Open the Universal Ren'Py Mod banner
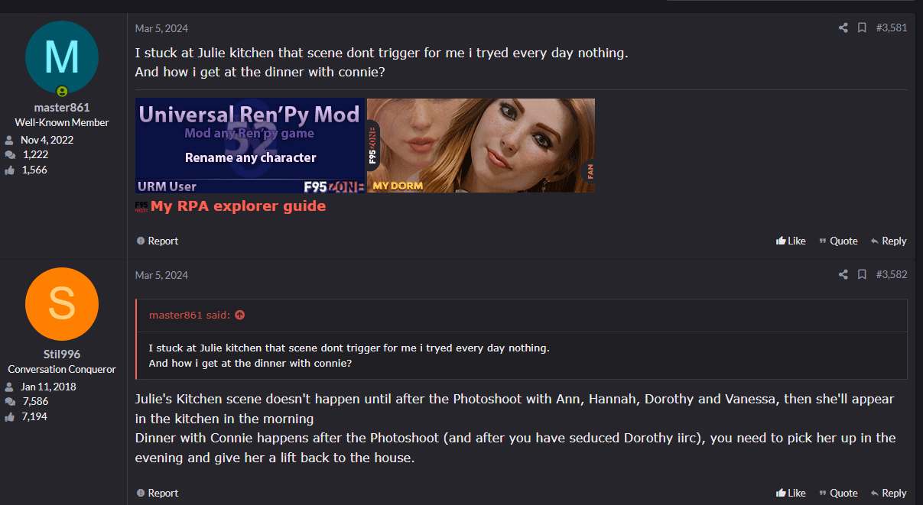The image size is (923, 505). click(x=250, y=145)
